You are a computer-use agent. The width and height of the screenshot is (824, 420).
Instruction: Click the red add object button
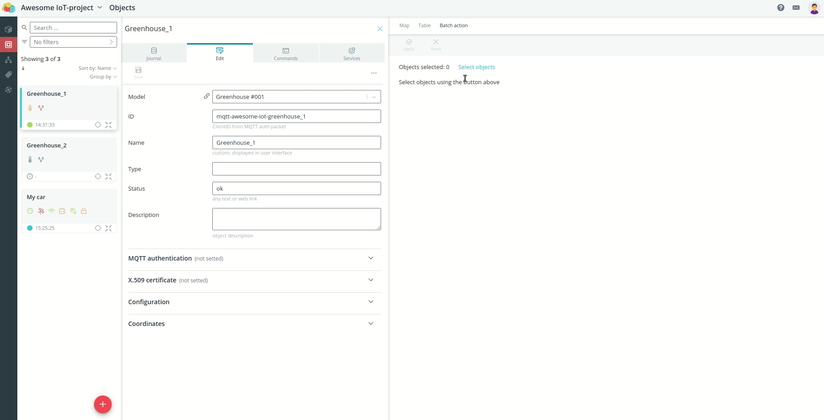[x=103, y=404]
